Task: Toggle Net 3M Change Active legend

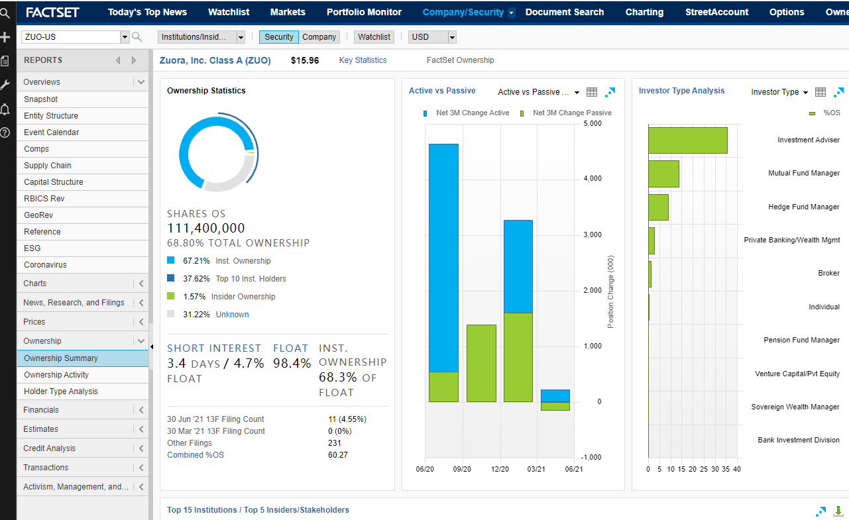Action: pos(467,113)
